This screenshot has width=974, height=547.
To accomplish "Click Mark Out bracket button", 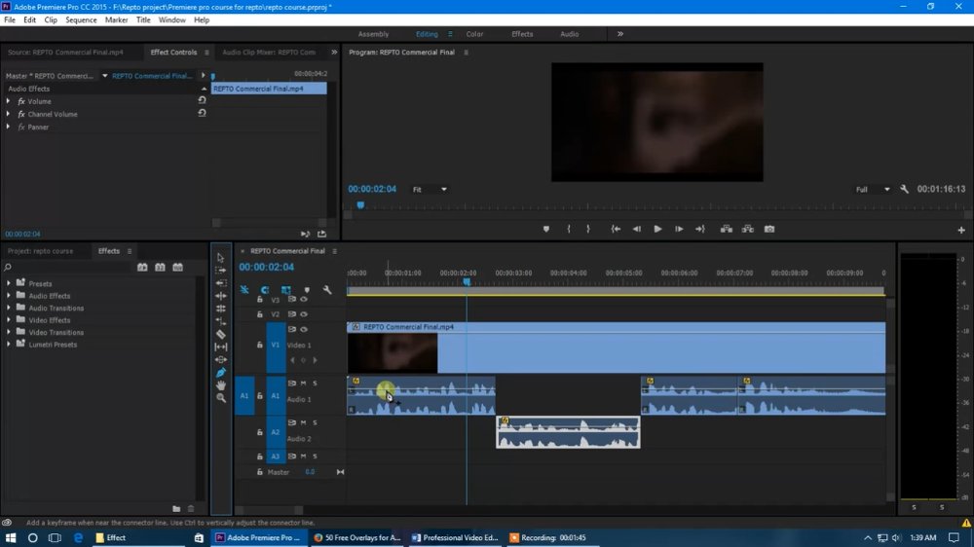I will click(588, 229).
